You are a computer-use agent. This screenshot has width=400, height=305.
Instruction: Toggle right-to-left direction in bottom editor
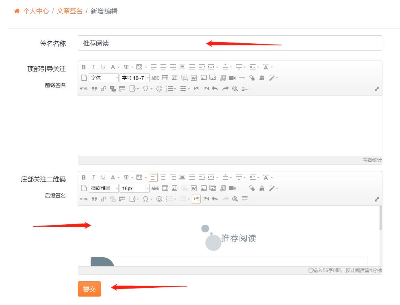pos(206,199)
